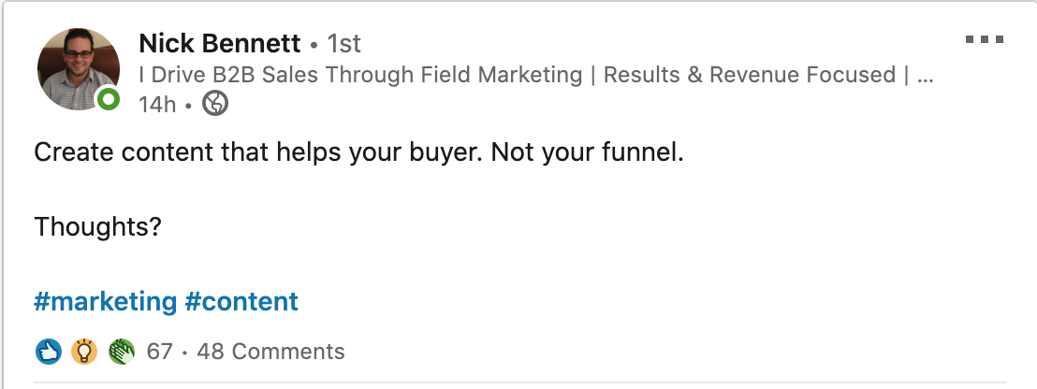The image size is (1037, 389).
Task: Click the globe public visibility icon
Action: (215, 104)
